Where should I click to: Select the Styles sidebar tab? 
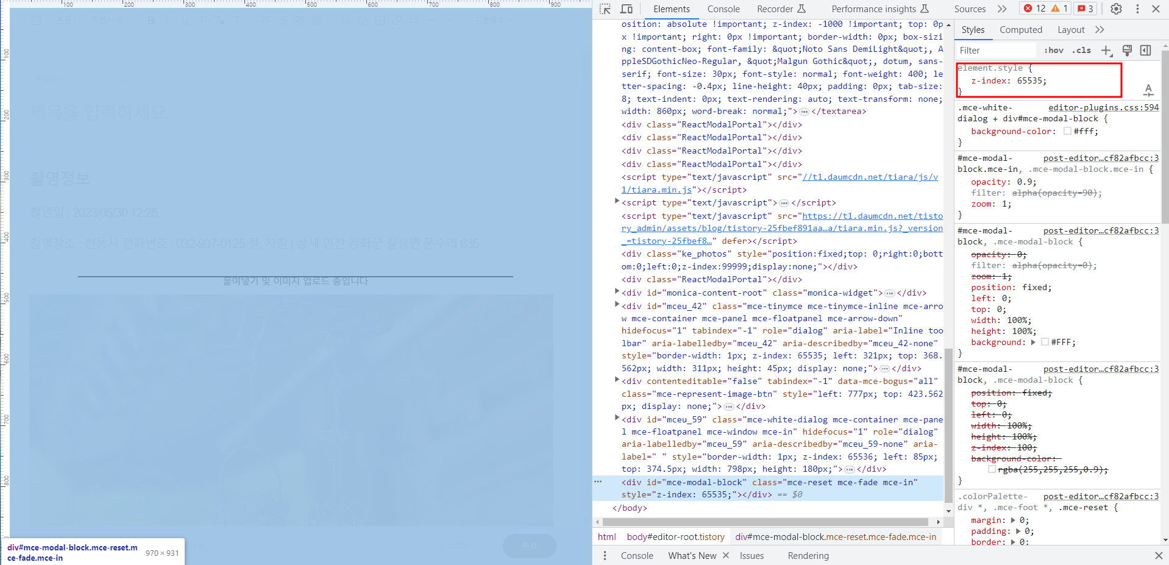(973, 29)
